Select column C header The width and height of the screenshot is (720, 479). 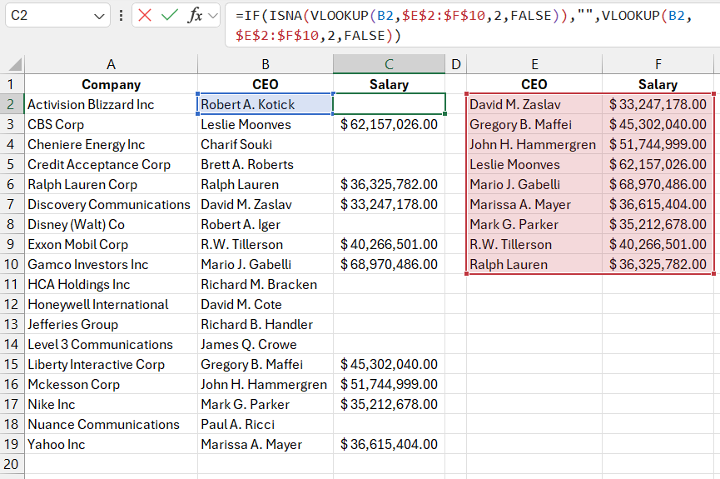point(389,64)
